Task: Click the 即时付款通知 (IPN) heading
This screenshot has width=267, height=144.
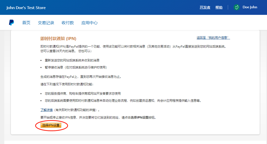Action: point(58,39)
